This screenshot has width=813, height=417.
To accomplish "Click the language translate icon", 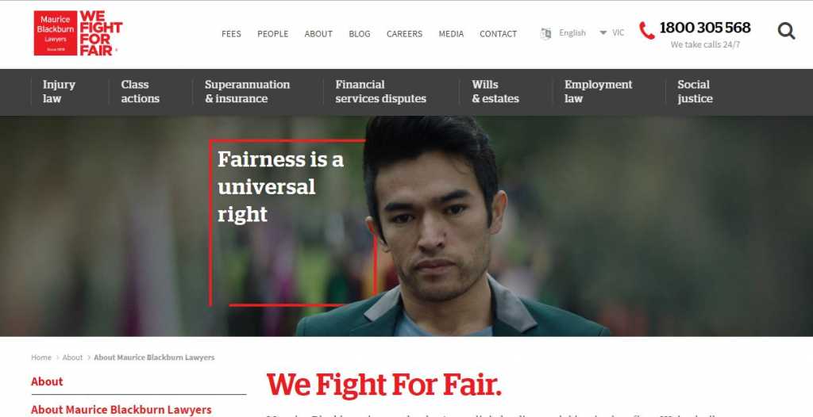I will 545,33.
